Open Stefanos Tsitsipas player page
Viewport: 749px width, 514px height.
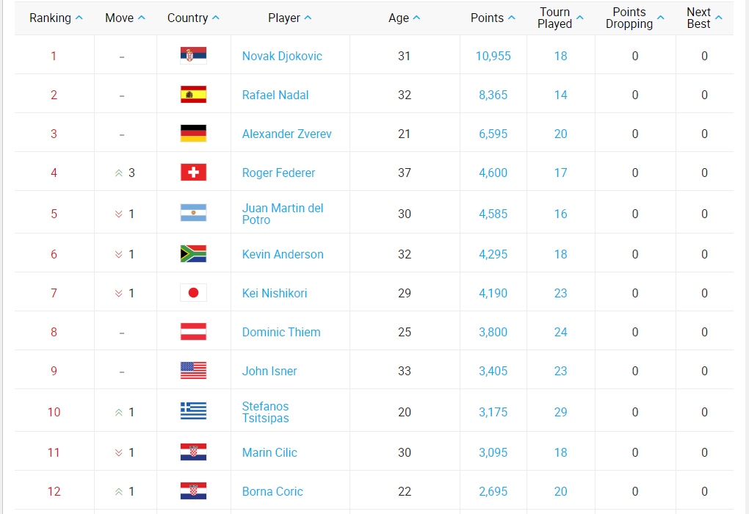pos(266,412)
